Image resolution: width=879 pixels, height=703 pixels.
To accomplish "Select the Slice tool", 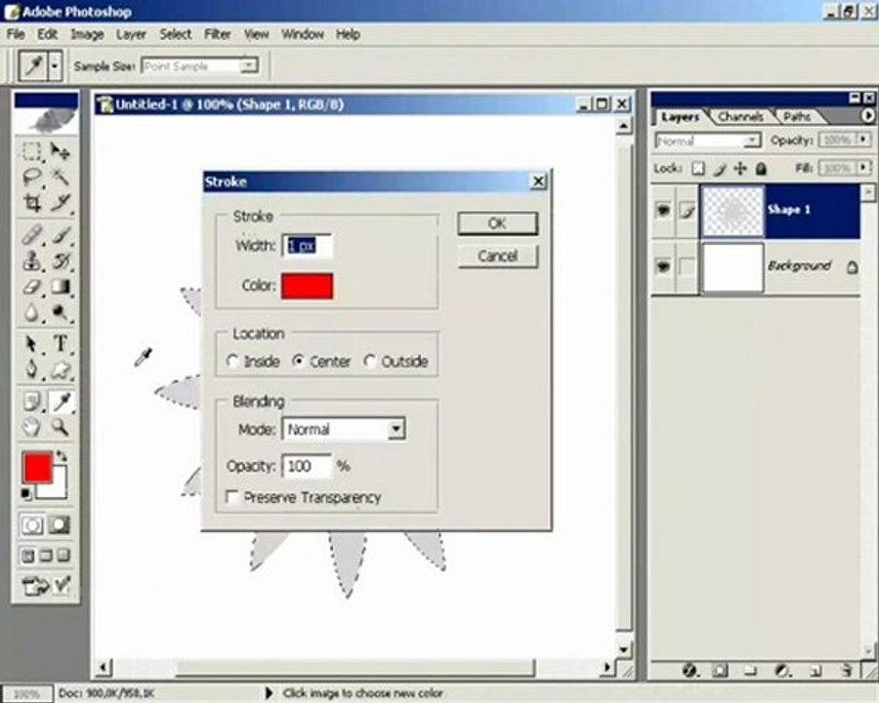I will (60, 202).
